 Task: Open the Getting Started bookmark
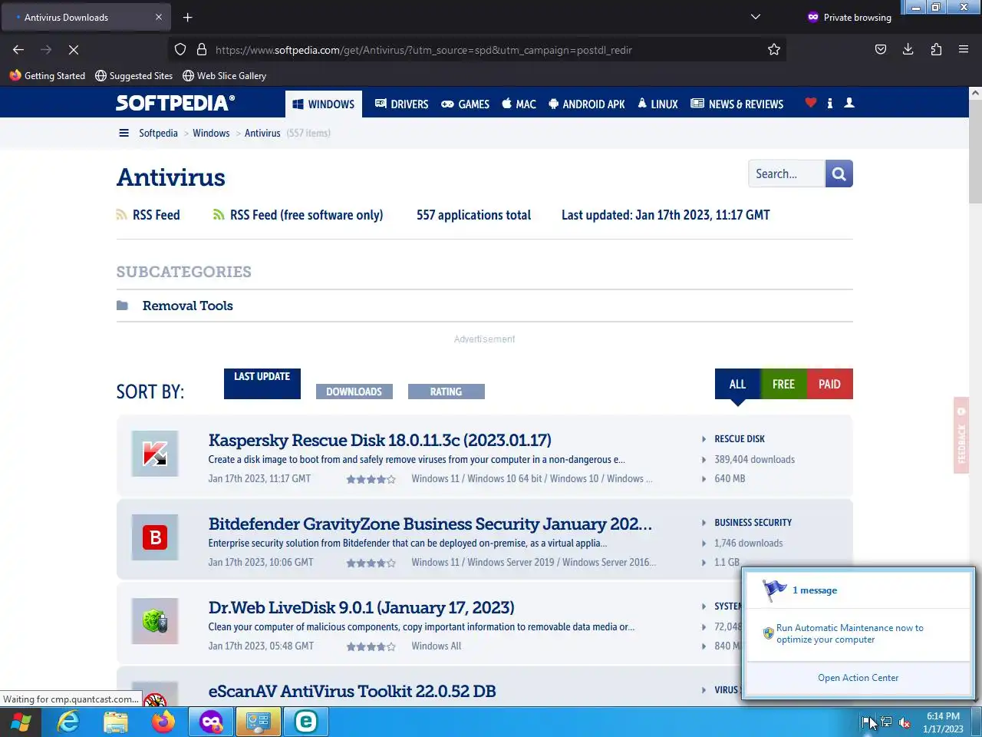point(48,75)
